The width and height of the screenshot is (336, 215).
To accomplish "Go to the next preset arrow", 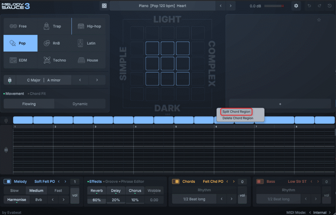I will 231,6.
